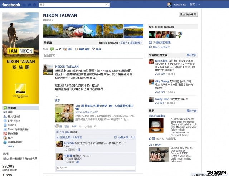229x176 pixels.
Task: Open Fred Wu commenter profile
Action: [69, 143]
